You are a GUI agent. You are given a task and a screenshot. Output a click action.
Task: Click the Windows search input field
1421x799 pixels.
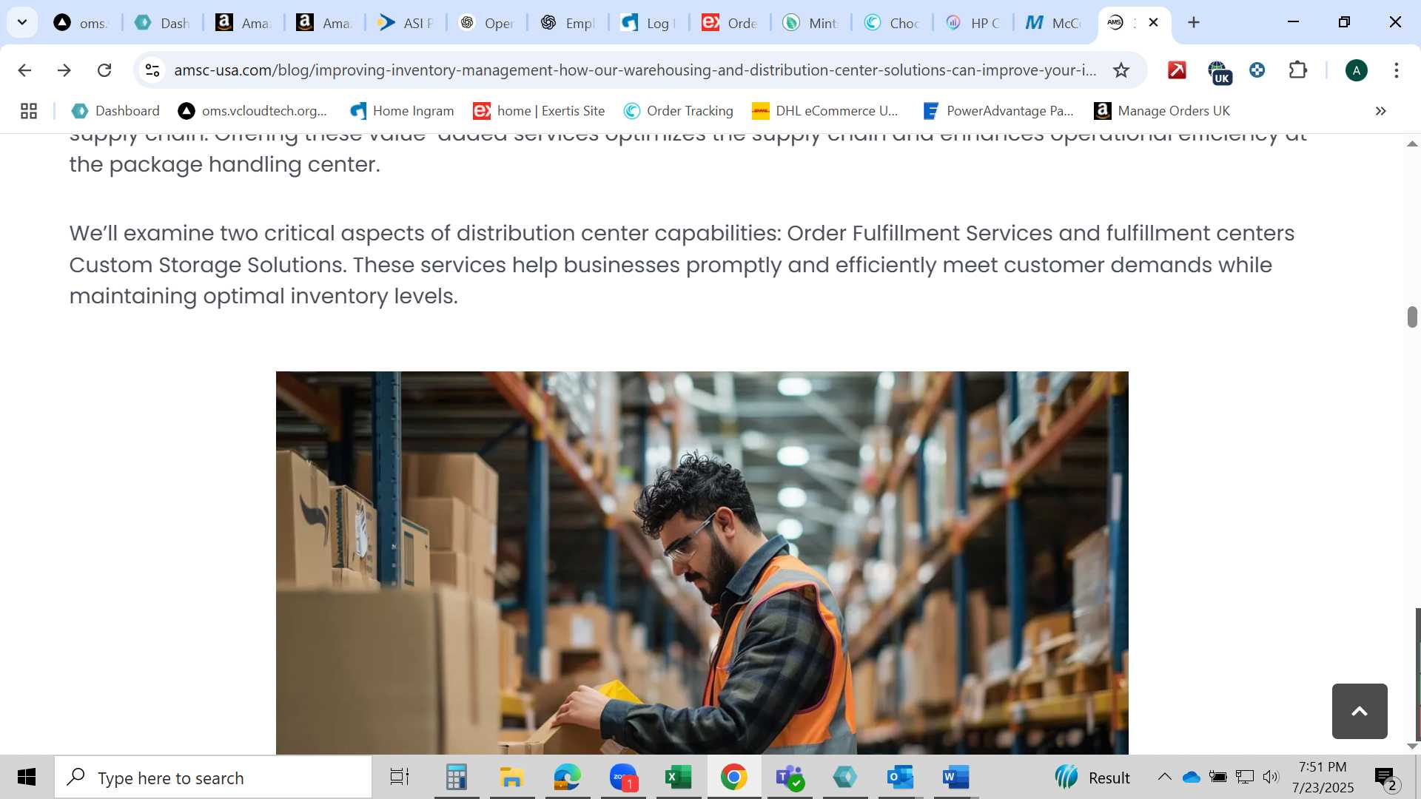point(213,778)
